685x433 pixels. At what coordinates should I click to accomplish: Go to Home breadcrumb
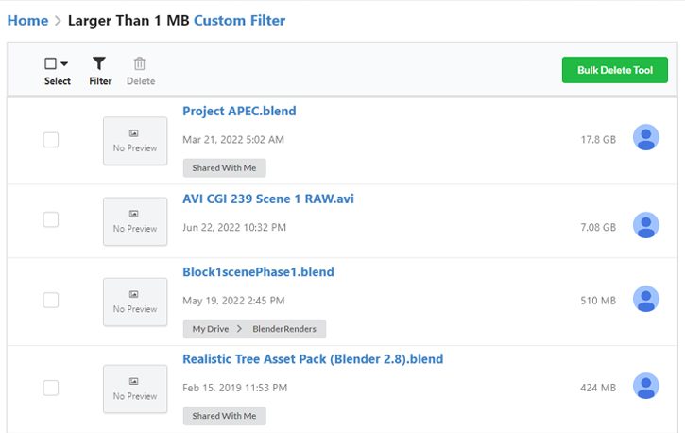pyautogui.click(x=27, y=21)
